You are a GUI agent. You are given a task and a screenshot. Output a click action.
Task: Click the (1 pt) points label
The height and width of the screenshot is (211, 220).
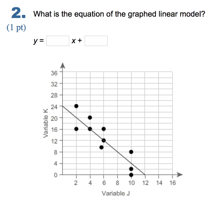16,27
